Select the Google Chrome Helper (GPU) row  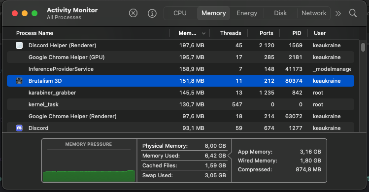(180, 57)
